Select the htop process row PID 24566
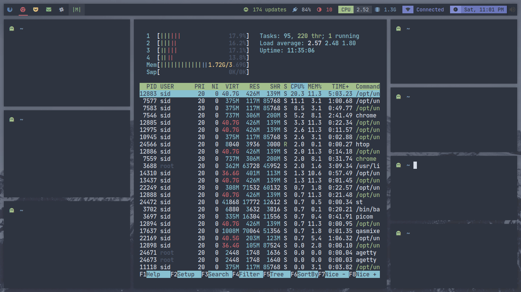The height and width of the screenshot is (292, 521). (x=259, y=144)
